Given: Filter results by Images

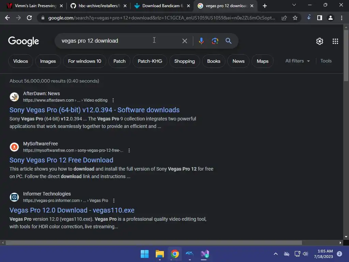Looking at the screenshot, I should (x=48, y=61).
